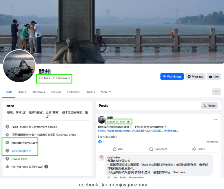The width and height of the screenshot is (224, 189).
Task: Click the Visit Group button
Action: click(x=172, y=76)
